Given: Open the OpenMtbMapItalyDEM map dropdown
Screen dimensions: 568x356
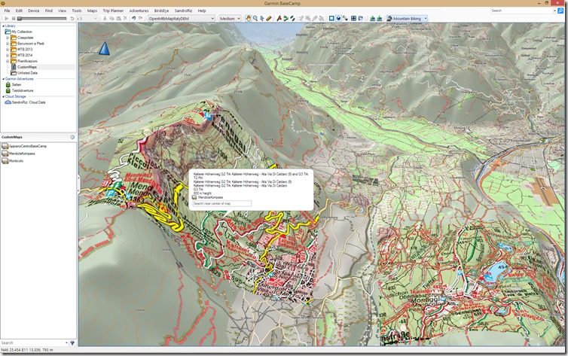Looking at the screenshot, I should (x=181, y=18).
